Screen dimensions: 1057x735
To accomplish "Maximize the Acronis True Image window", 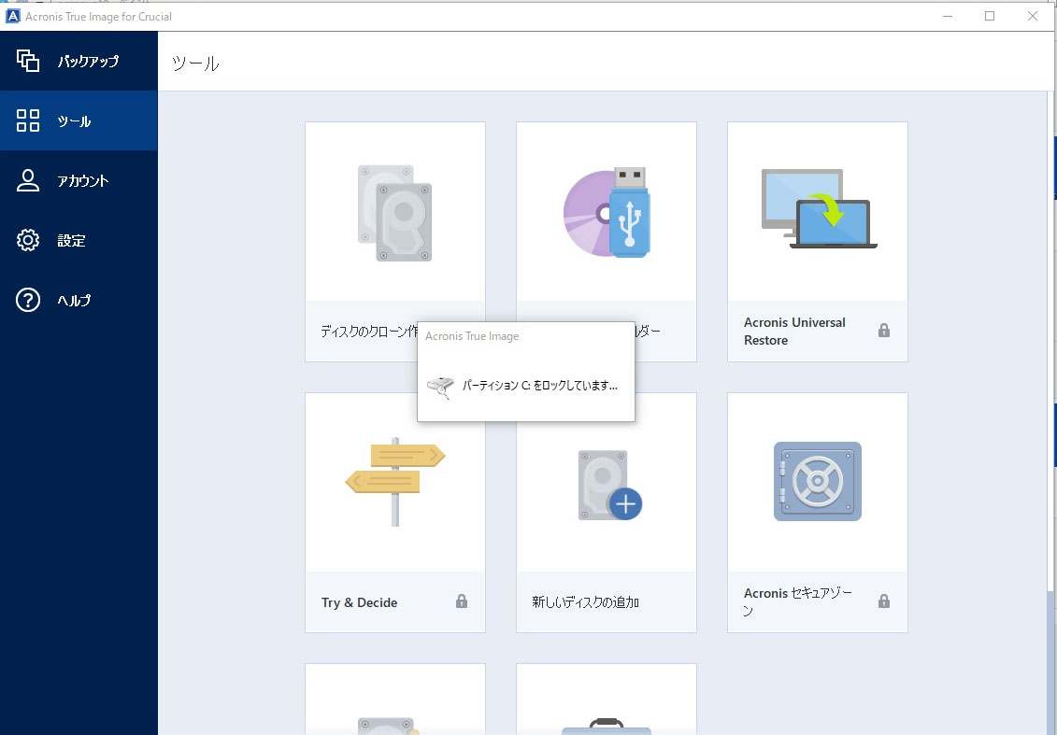I will point(990,16).
